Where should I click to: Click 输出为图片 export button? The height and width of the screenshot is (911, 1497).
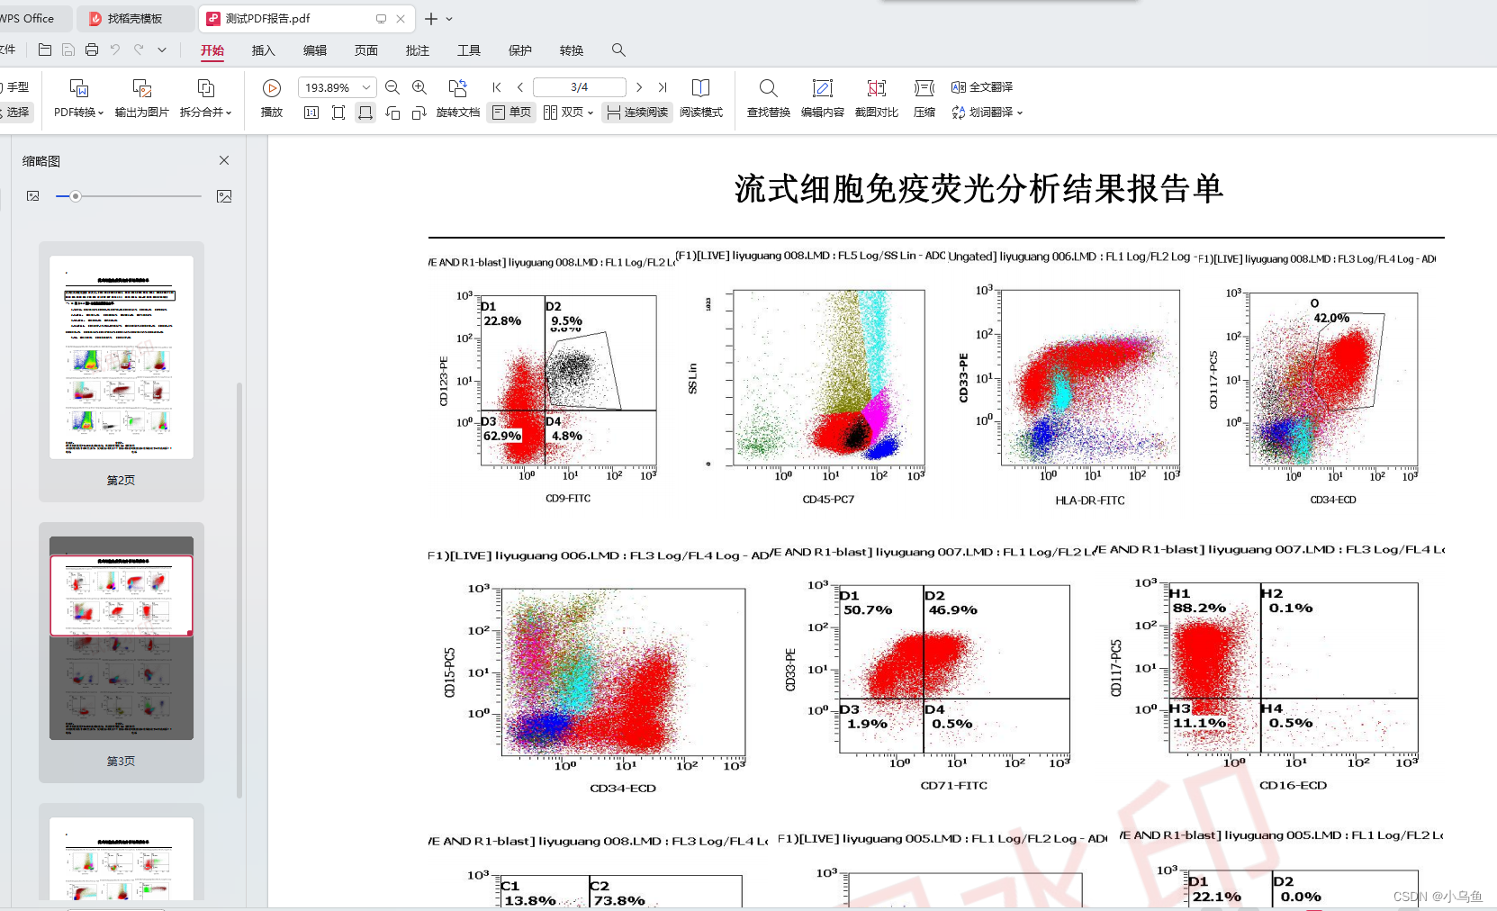142,99
